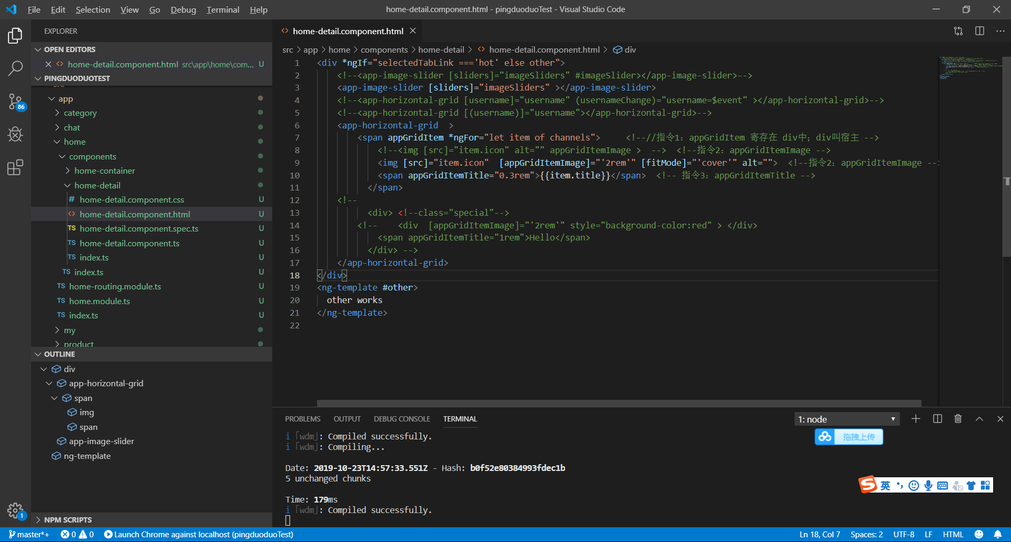
Task: Click the master branch indicator
Action: click(29, 535)
